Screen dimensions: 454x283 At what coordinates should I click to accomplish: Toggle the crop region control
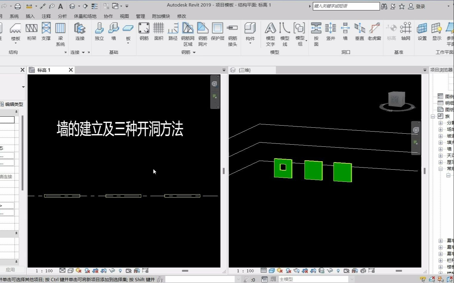(x=95, y=271)
